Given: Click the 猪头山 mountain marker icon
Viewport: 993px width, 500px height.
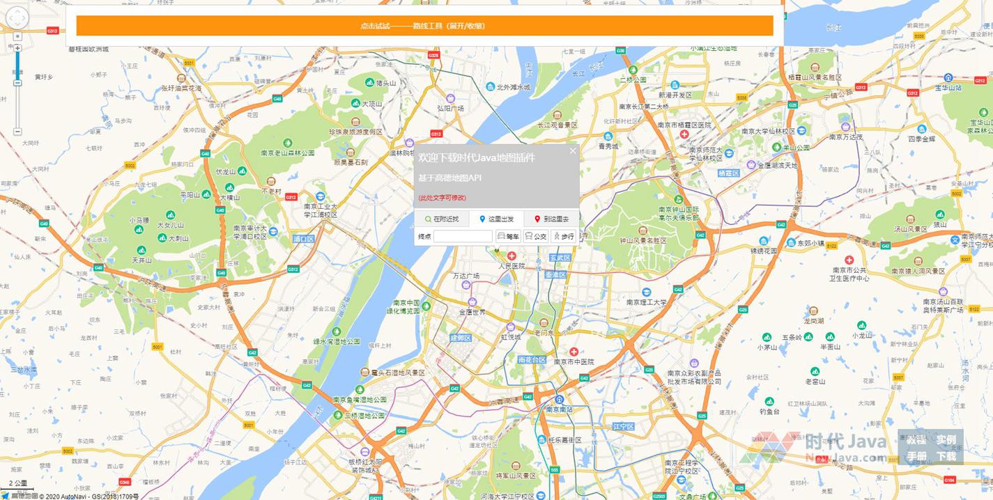Looking at the screenshot, I should click(370, 83).
